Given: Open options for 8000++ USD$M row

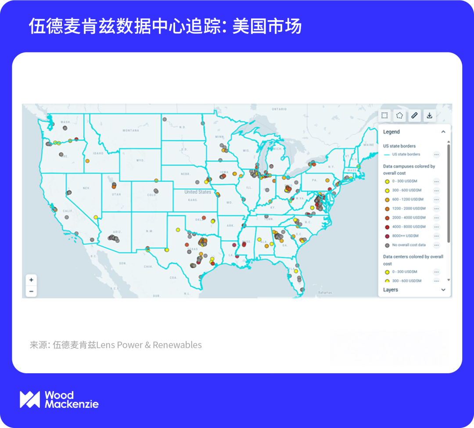Looking at the screenshot, I should click(x=436, y=236).
